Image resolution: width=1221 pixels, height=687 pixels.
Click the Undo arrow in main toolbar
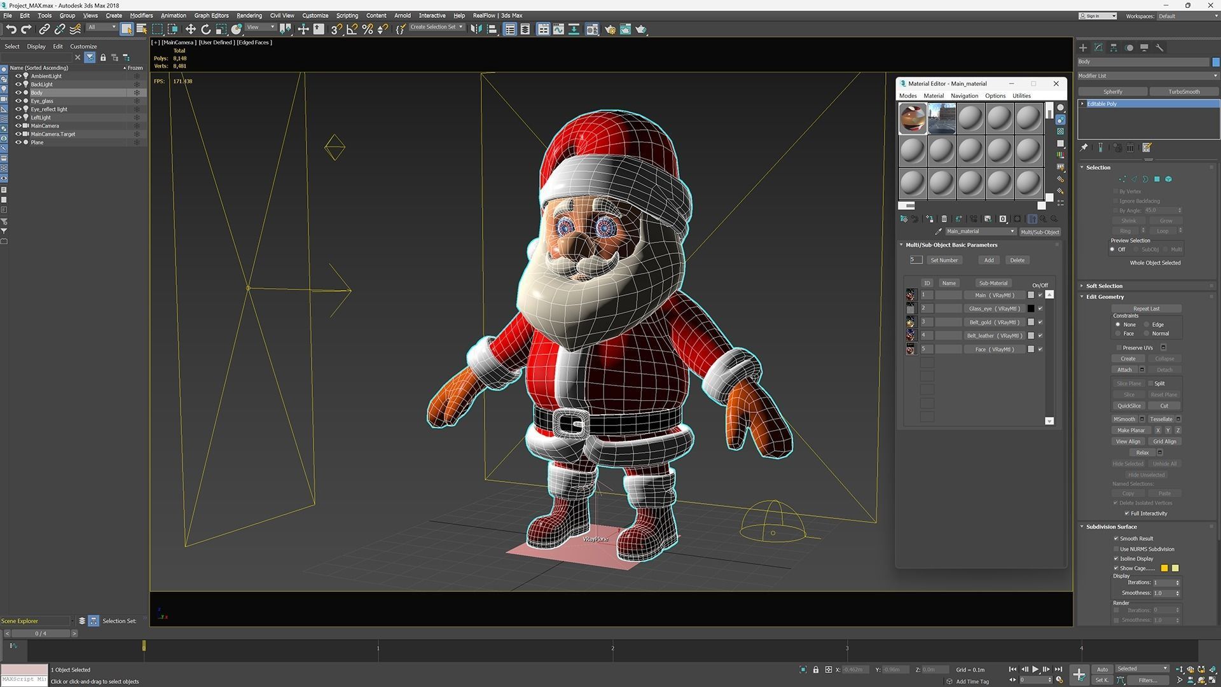pos(11,29)
